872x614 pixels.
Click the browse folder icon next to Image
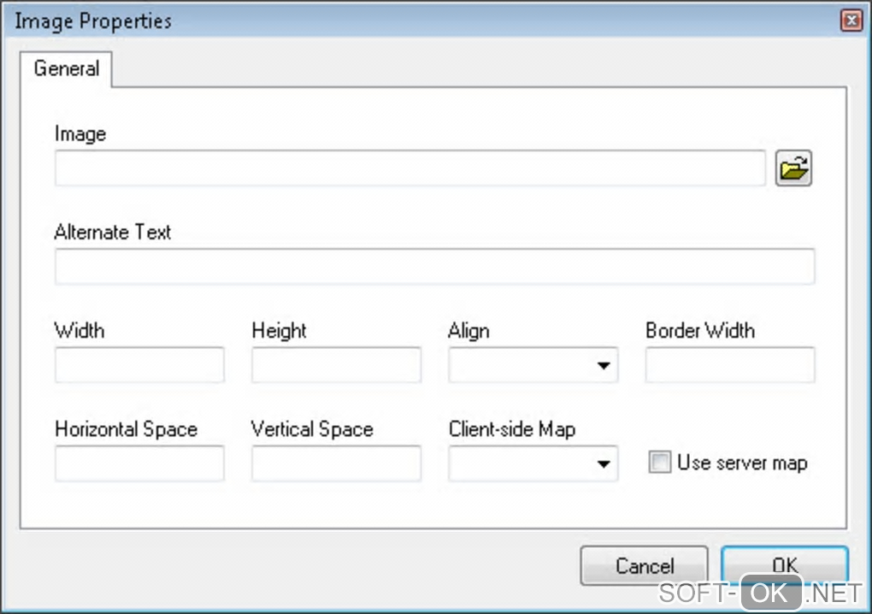coord(793,168)
